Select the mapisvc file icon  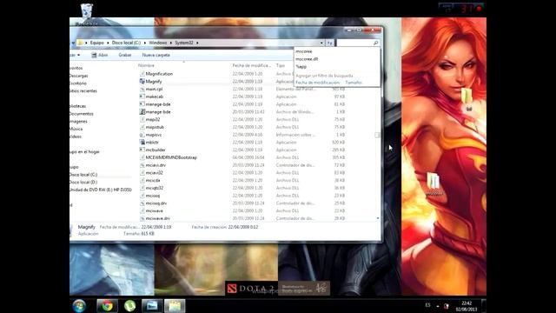(x=142, y=135)
